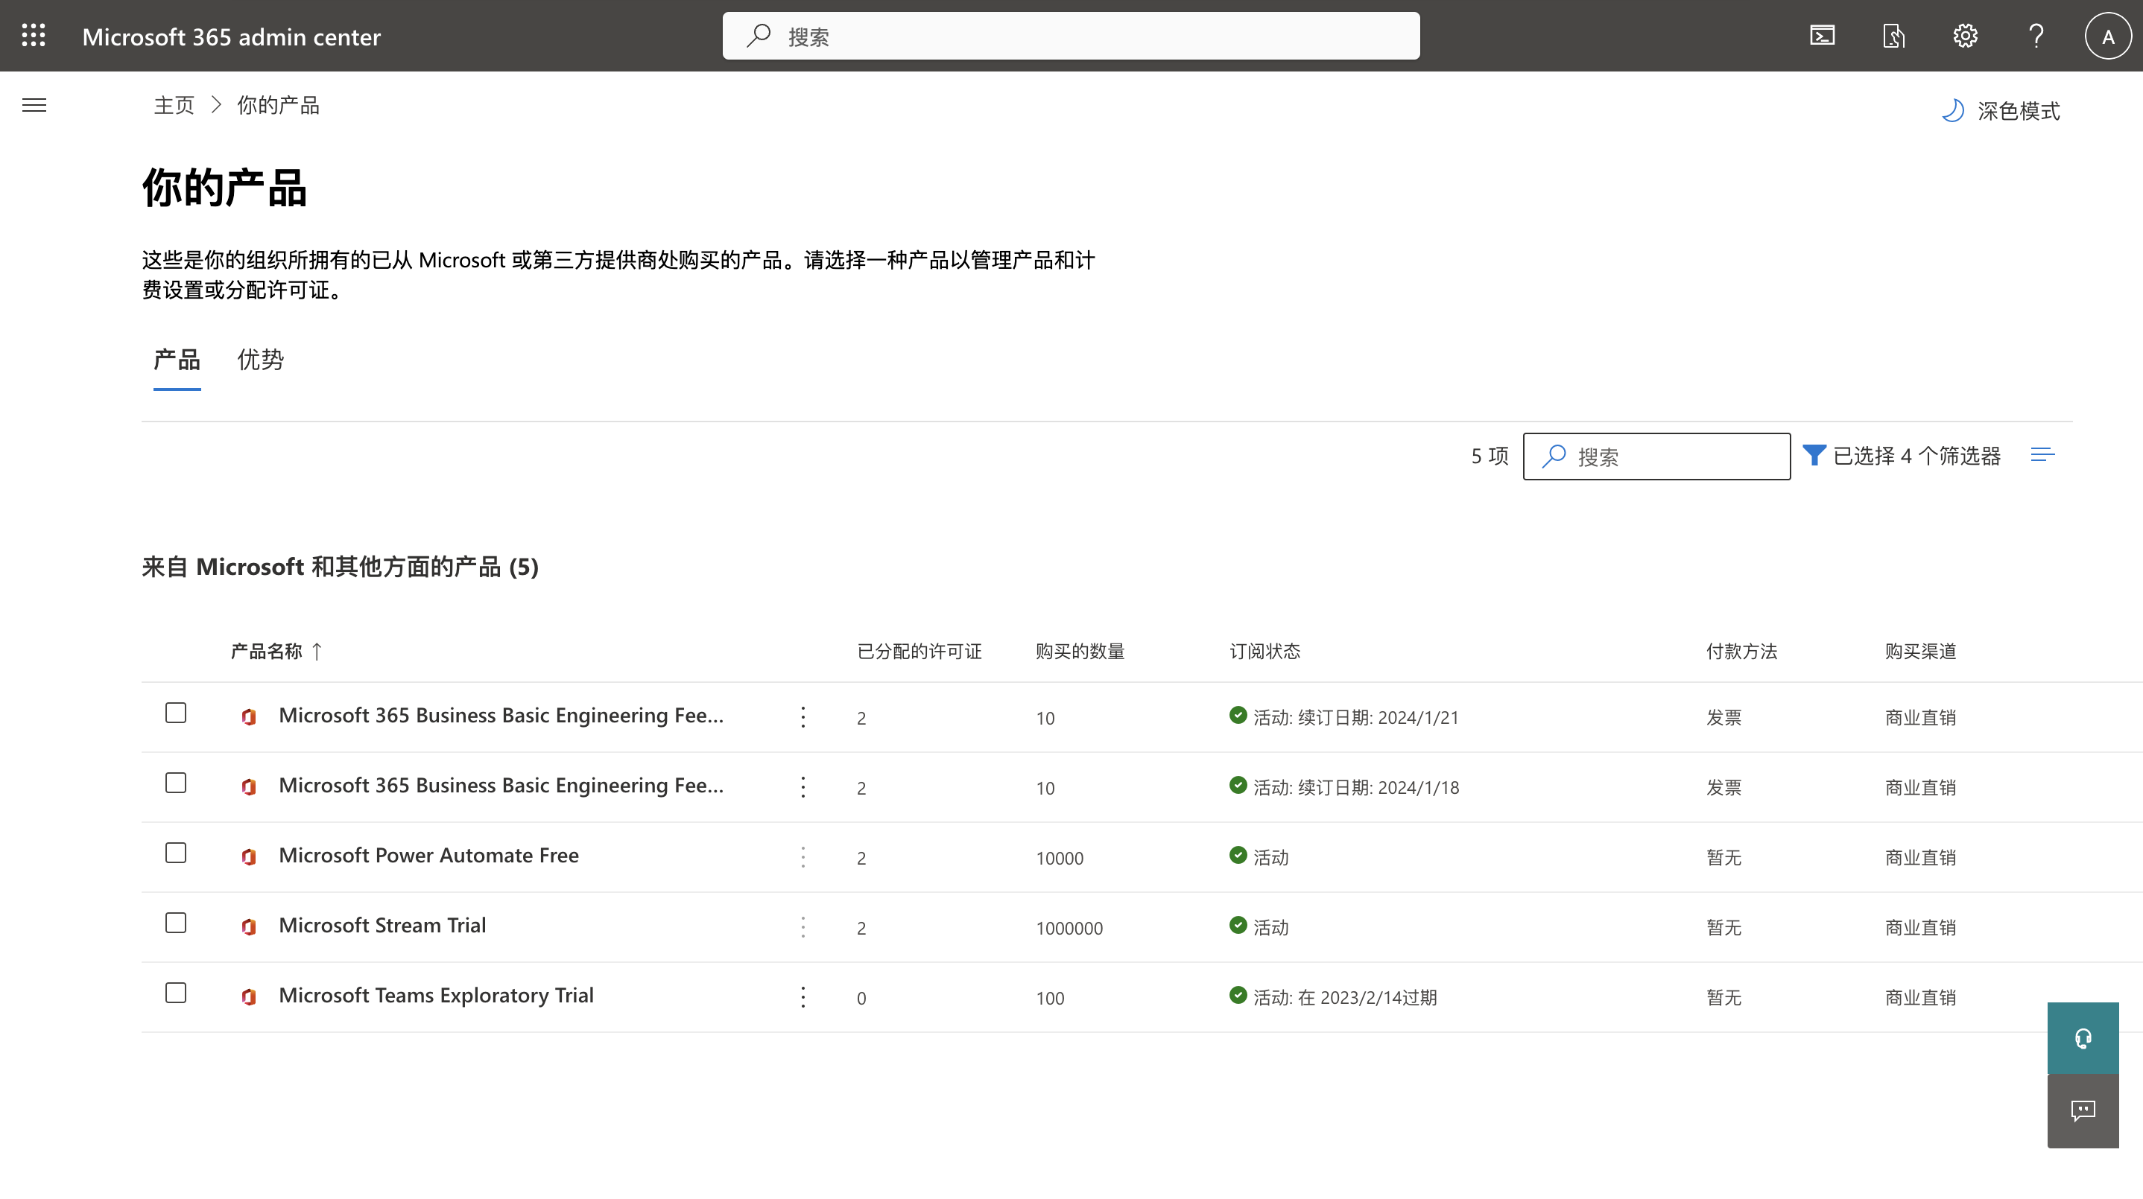
Task: Click the Microsoft 365 admin center title
Action: pyautogui.click(x=231, y=36)
